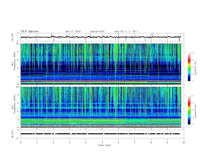The image size is (207, 160).
Task: Click the "VLF Spectra" plot title
Action: coord(30,31)
